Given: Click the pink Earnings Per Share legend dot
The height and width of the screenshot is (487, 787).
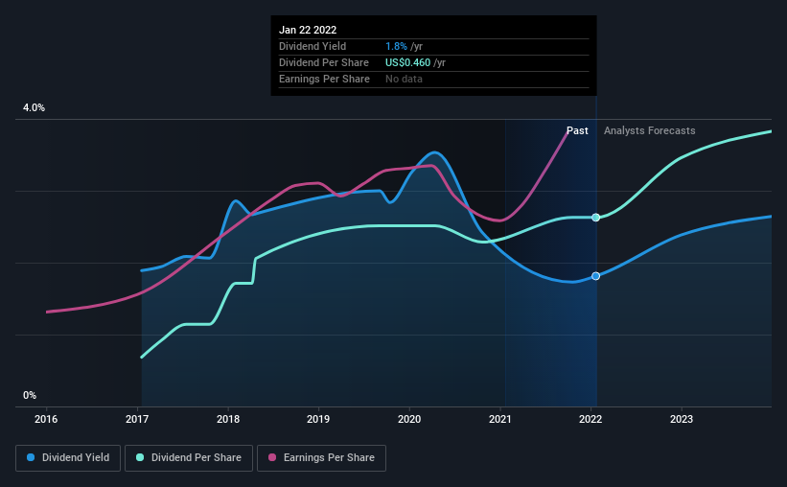Looking at the screenshot, I should (272, 457).
